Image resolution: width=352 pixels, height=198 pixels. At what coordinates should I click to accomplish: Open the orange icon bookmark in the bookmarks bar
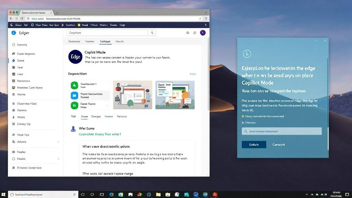(x=63, y=25)
